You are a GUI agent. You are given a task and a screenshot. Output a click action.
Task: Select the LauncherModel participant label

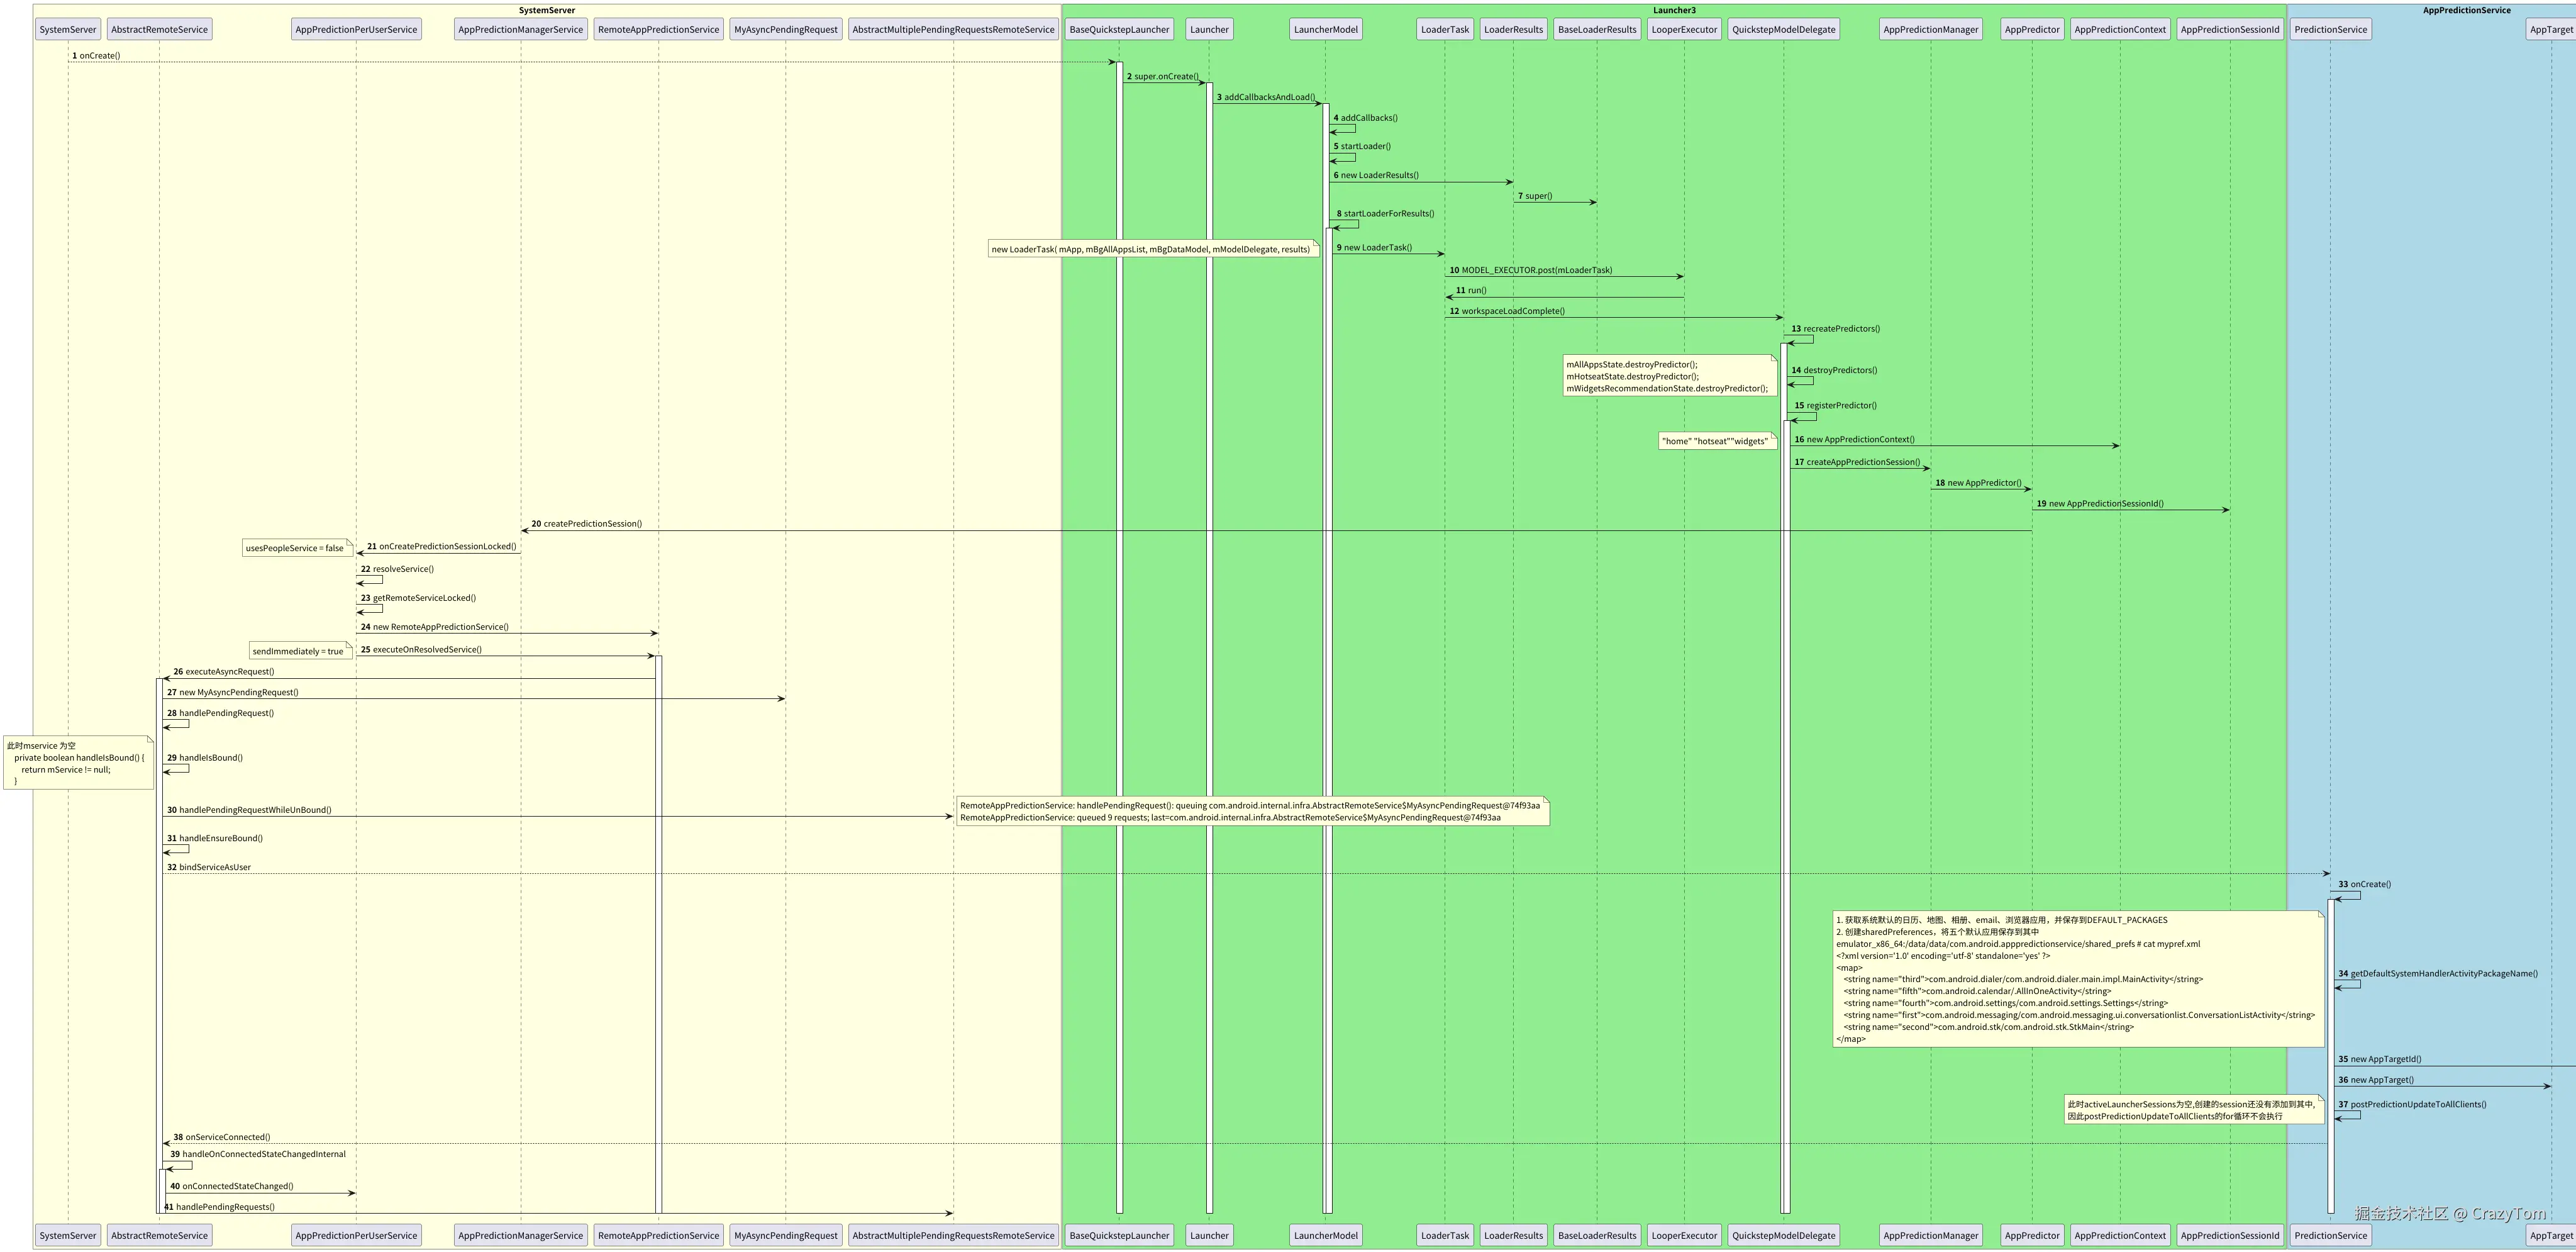(1325, 29)
